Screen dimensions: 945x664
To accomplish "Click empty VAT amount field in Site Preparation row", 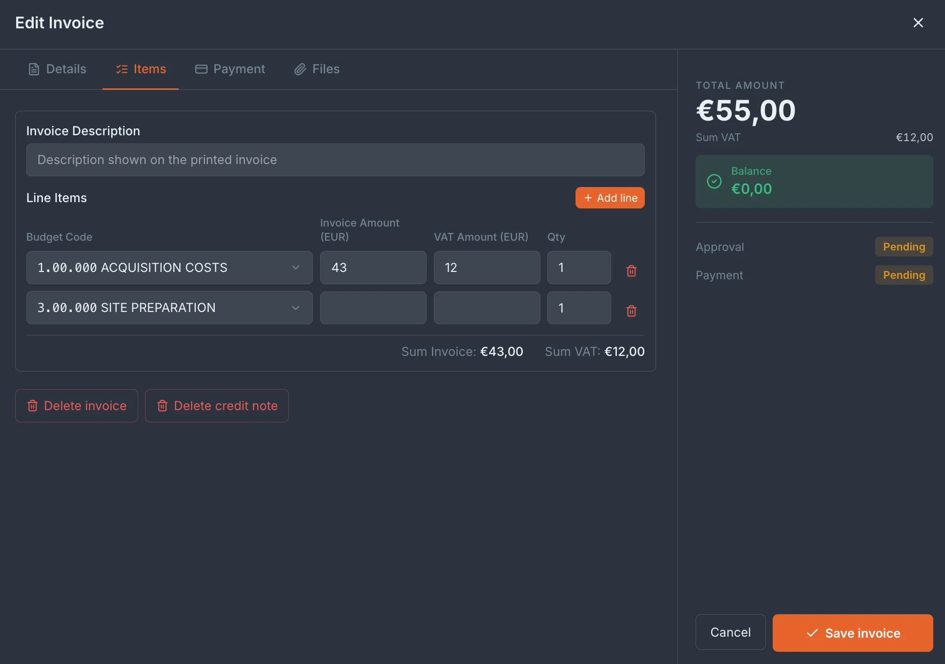I will click(x=487, y=308).
